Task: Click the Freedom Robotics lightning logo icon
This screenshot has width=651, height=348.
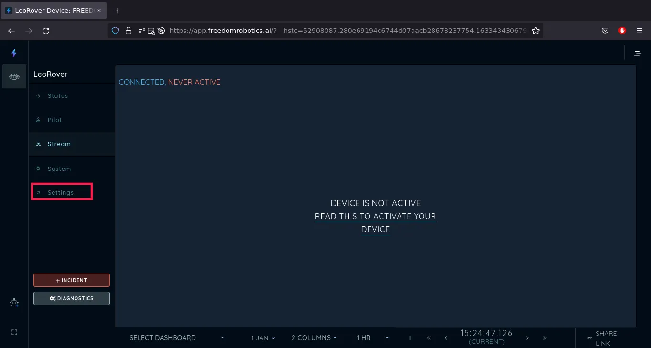Action: pos(14,53)
